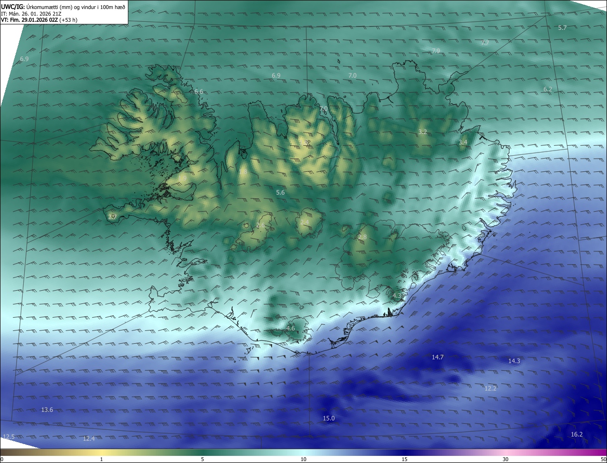Image resolution: width=607 pixels, height=463 pixels.
Task: Click the 15.0 value label over the sea
Action: 329,418
